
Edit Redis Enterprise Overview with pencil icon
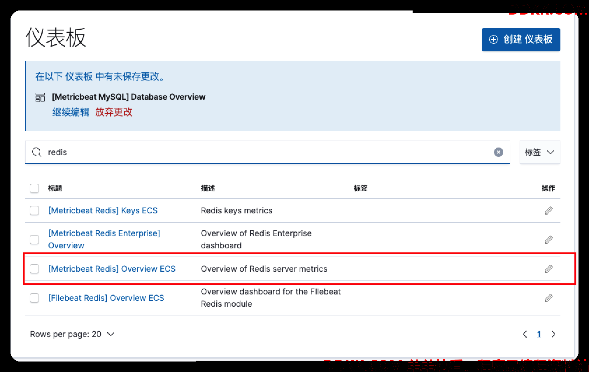click(548, 240)
